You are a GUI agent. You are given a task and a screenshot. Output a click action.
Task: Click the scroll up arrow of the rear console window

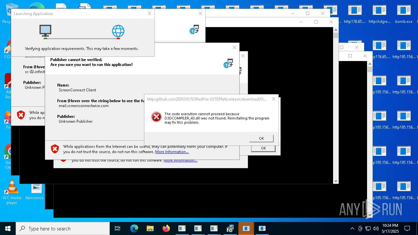click(370, 64)
